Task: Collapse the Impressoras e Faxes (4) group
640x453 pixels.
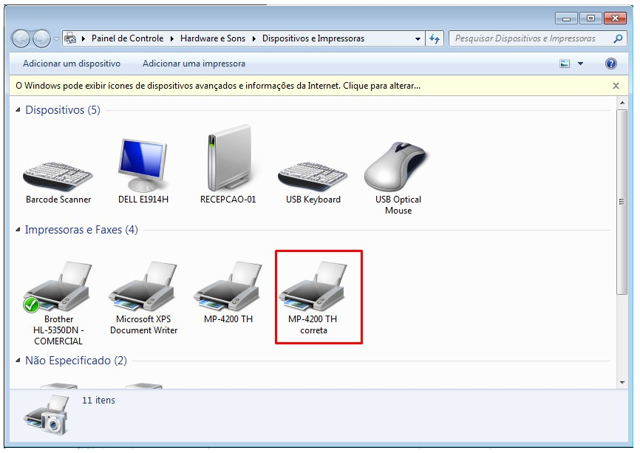Action: (18, 230)
